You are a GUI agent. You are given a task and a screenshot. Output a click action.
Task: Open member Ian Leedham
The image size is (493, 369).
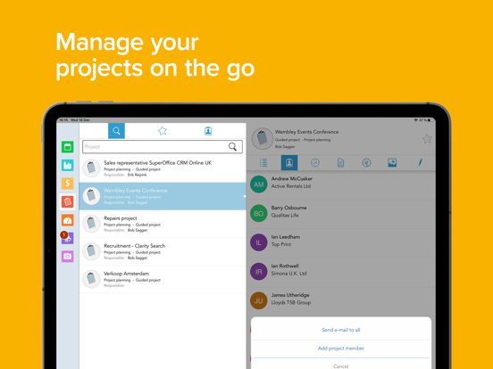pyautogui.click(x=341, y=242)
